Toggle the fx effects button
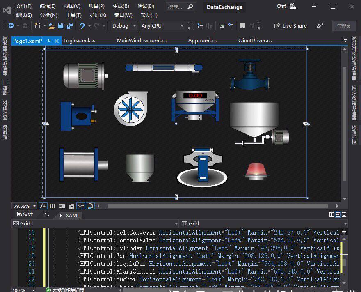Viewport: 361px width, 292px height. point(43,206)
